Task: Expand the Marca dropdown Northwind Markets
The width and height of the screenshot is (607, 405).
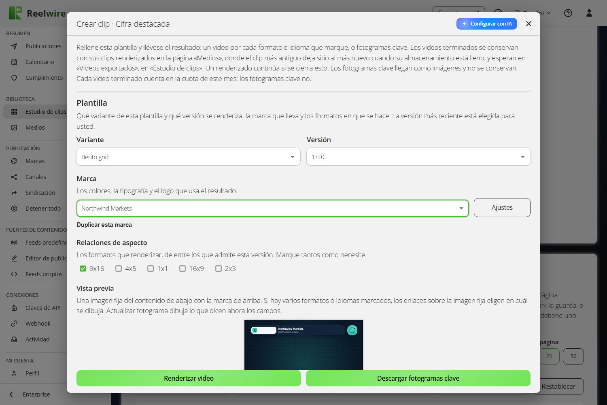Action: [272, 208]
